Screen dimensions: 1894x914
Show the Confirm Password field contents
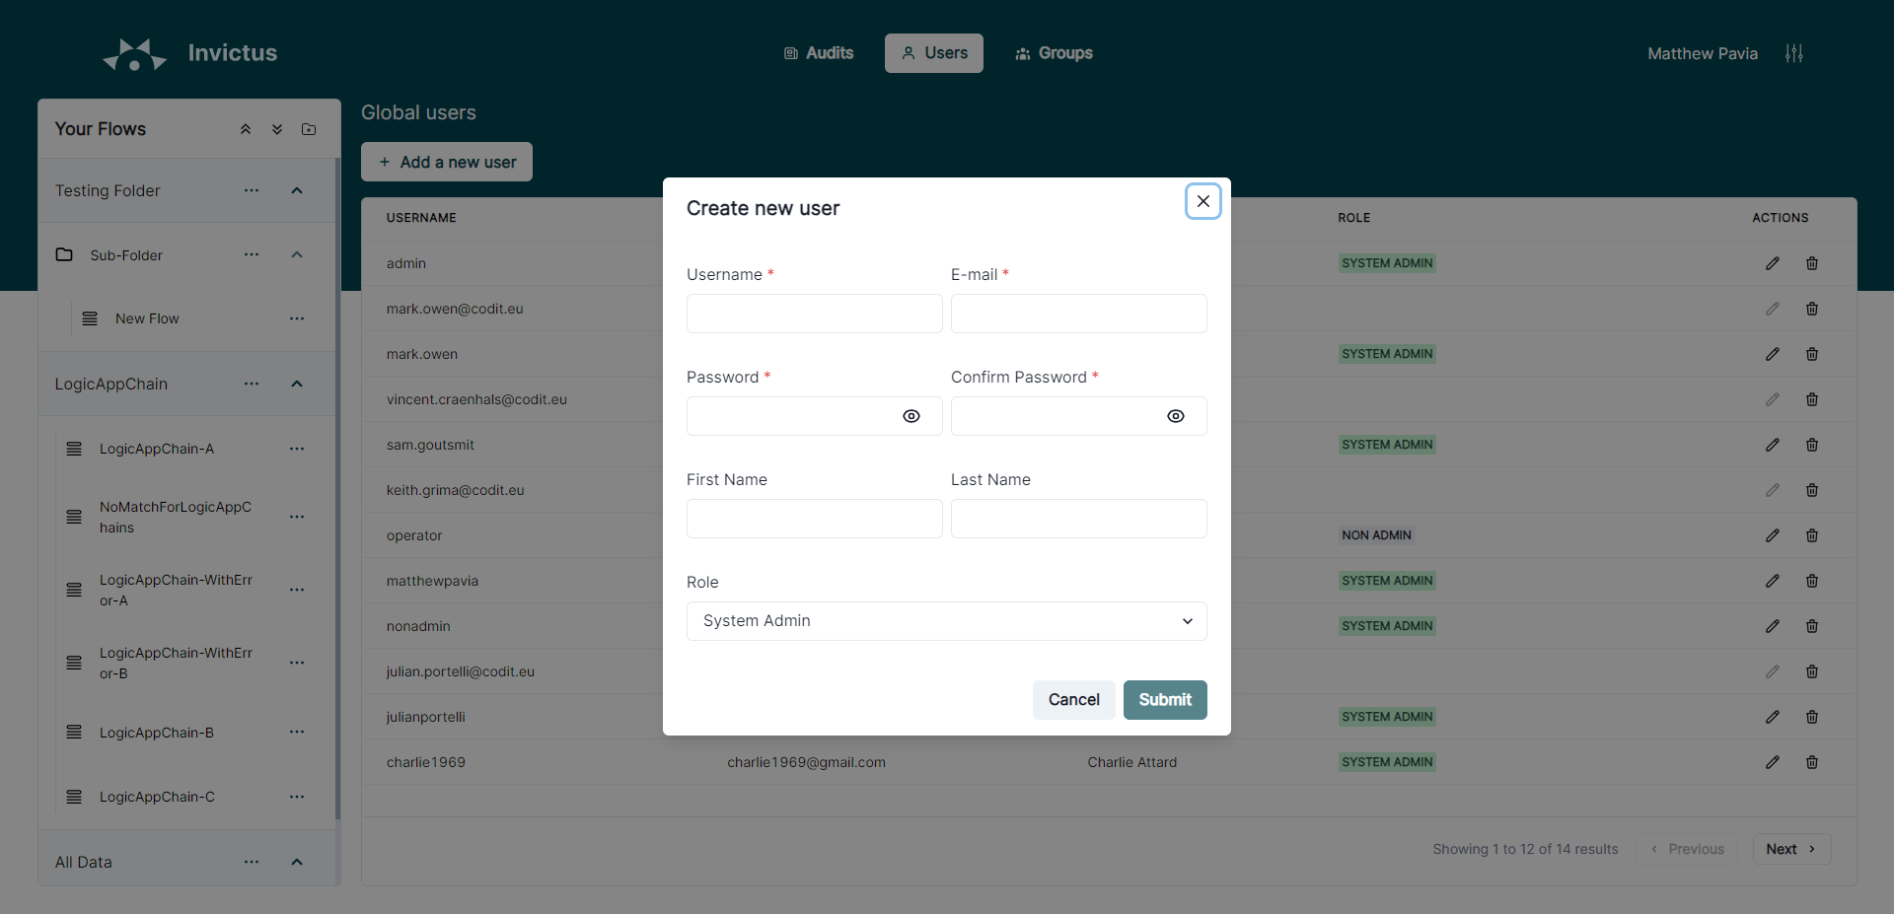click(1175, 416)
